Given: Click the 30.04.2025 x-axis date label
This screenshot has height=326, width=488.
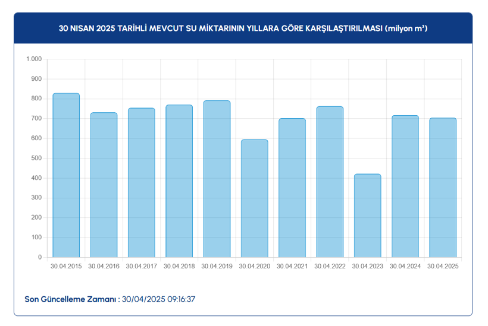Looking at the screenshot, I should coord(443,266).
